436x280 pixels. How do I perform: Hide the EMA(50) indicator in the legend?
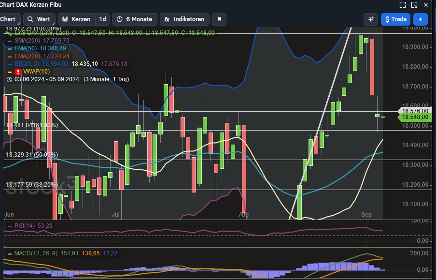9,49
